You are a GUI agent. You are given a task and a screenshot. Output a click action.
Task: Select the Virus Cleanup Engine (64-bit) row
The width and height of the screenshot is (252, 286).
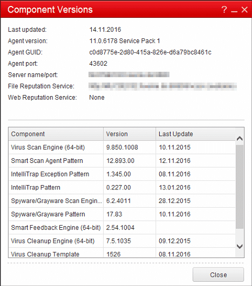(x=122, y=241)
